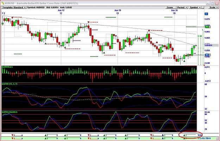Select the blue MA tag on price axis
Image resolution: width=220 pixels, height=141 pixels.
tap(207, 55)
